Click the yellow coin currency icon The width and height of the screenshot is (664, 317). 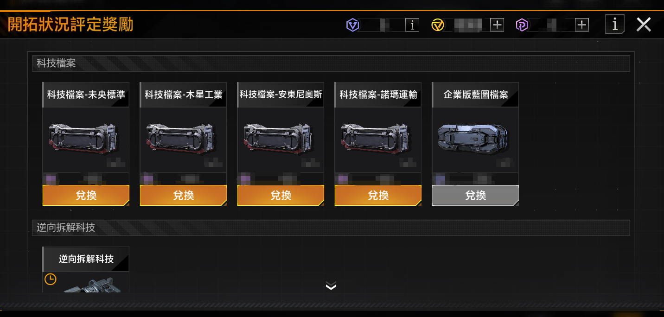pyautogui.click(x=438, y=25)
